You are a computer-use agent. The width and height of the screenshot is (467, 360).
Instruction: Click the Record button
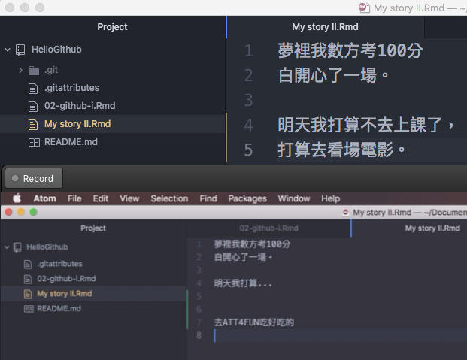pyautogui.click(x=34, y=178)
